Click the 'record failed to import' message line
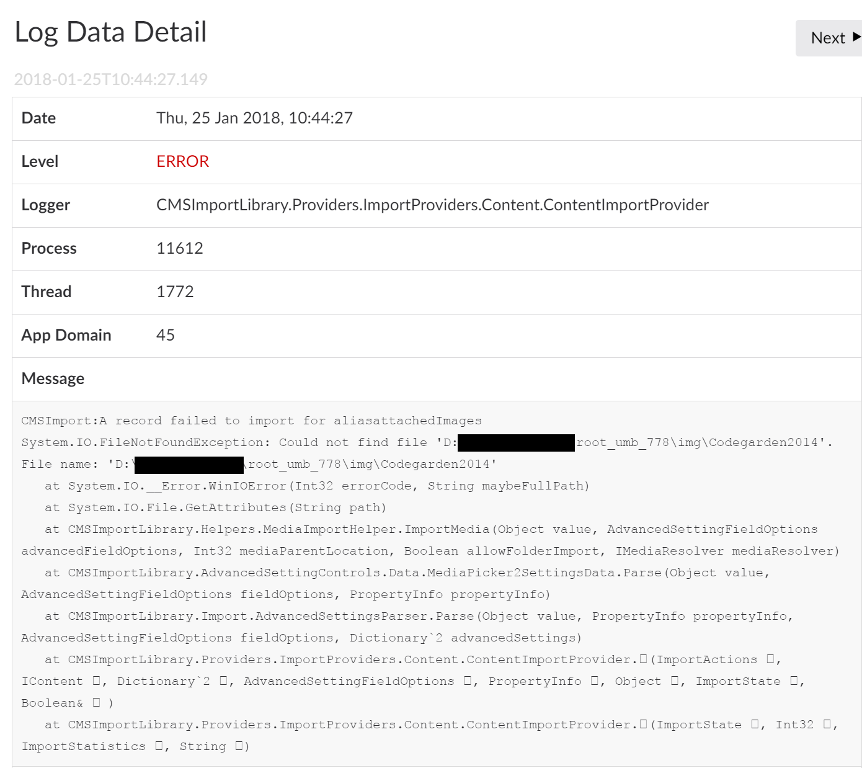The width and height of the screenshot is (862, 768). click(x=251, y=421)
